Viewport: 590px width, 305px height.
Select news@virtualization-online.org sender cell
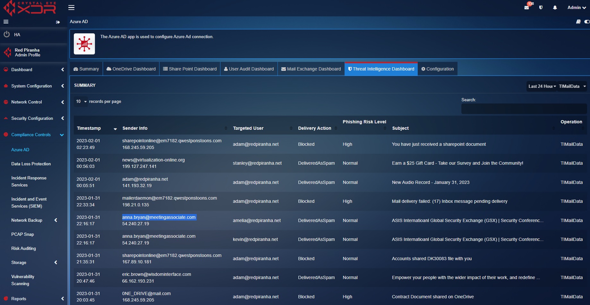coord(153,160)
